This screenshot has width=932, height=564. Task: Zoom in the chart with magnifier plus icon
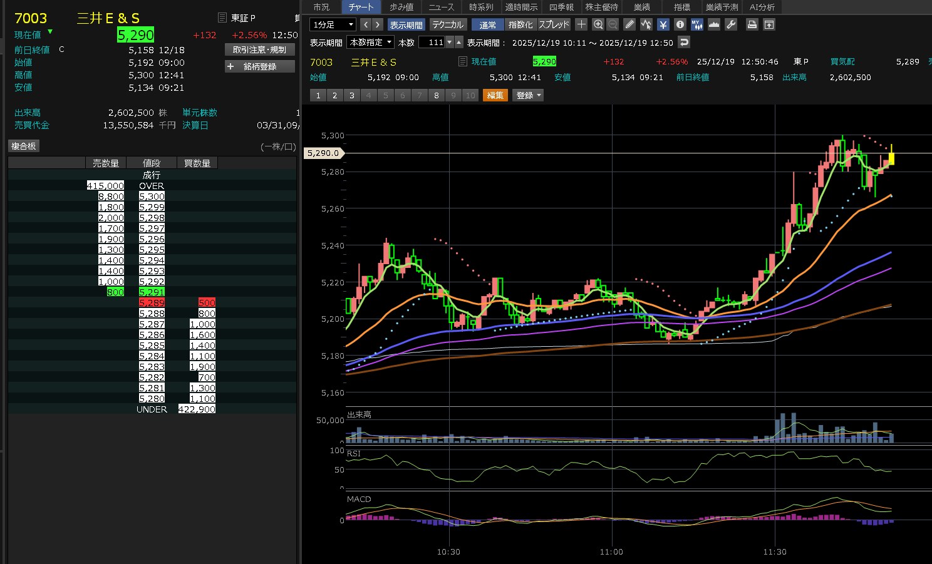(598, 24)
